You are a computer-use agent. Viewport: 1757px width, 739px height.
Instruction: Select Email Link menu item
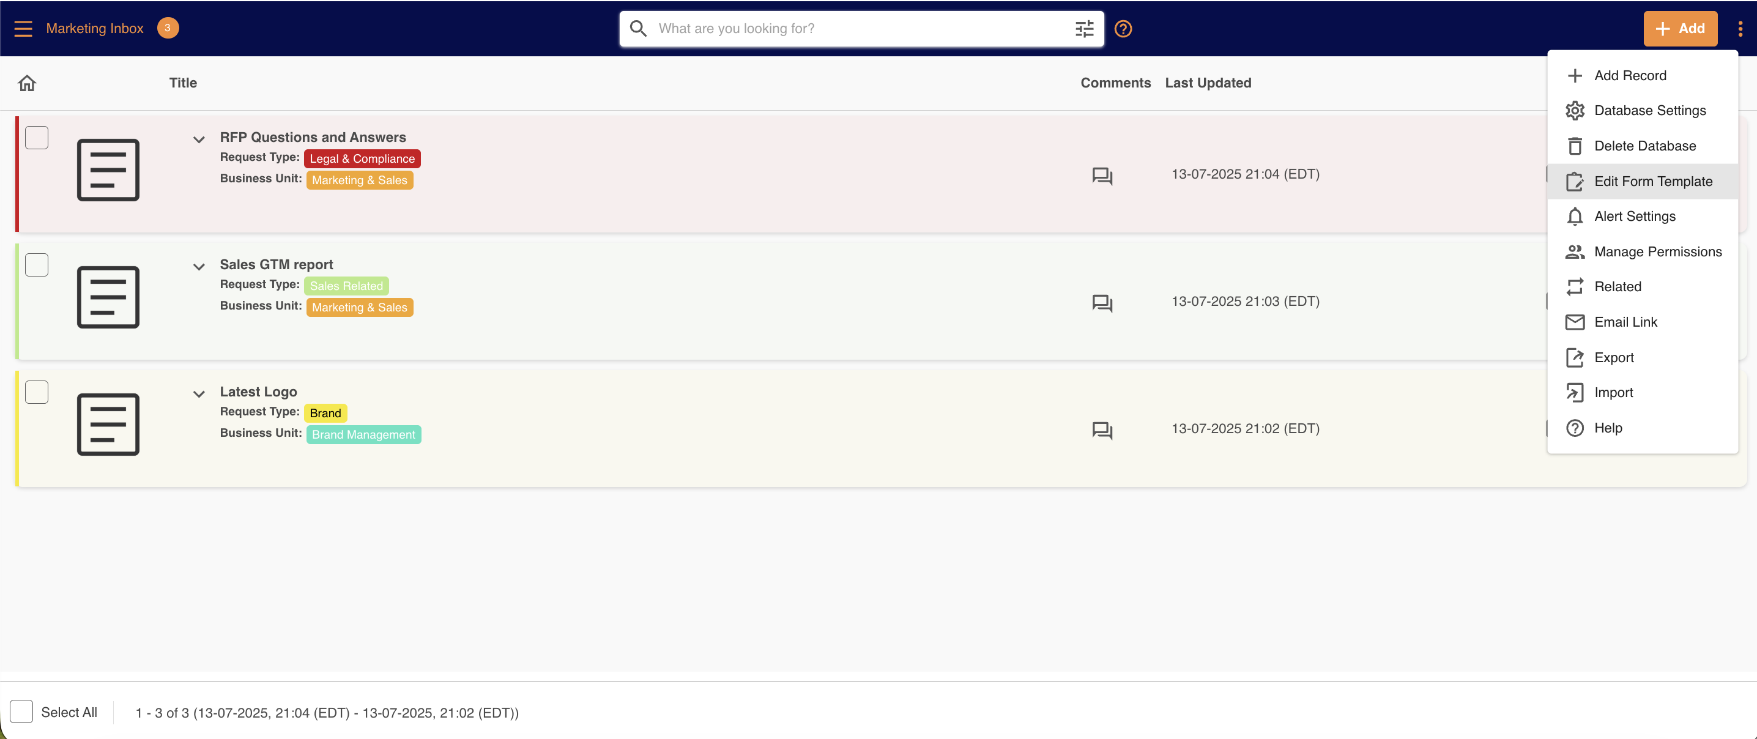coord(1643,322)
